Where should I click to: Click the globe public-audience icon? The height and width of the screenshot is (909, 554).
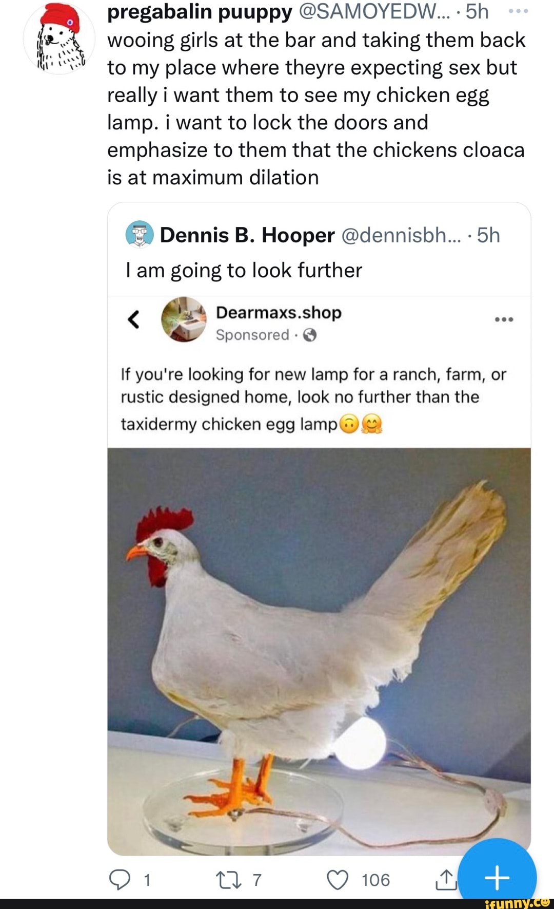tap(310, 335)
